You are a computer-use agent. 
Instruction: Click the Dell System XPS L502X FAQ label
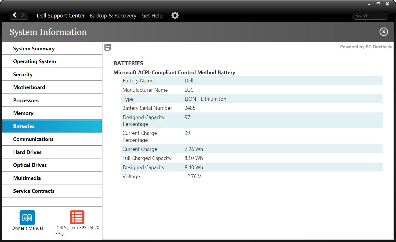pos(77,230)
